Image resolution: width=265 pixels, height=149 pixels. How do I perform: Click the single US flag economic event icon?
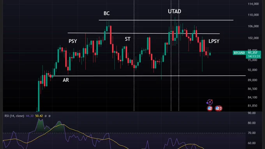point(210,108)
